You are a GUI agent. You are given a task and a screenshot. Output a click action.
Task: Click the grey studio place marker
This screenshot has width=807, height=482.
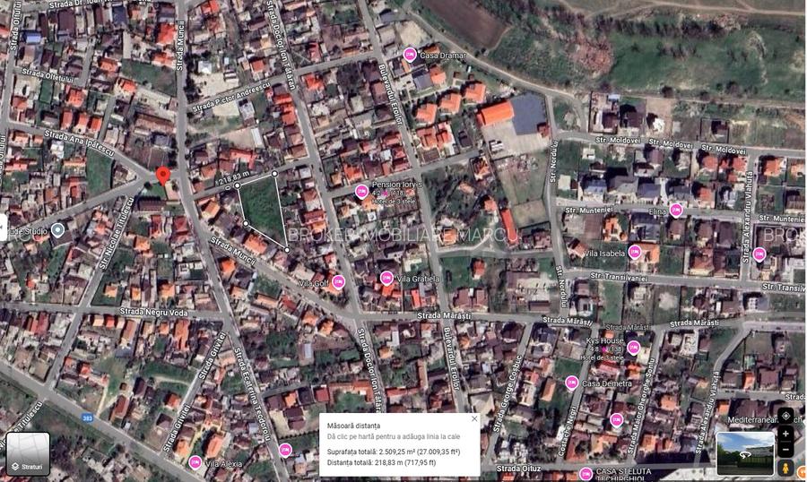[x=58, y=230]
